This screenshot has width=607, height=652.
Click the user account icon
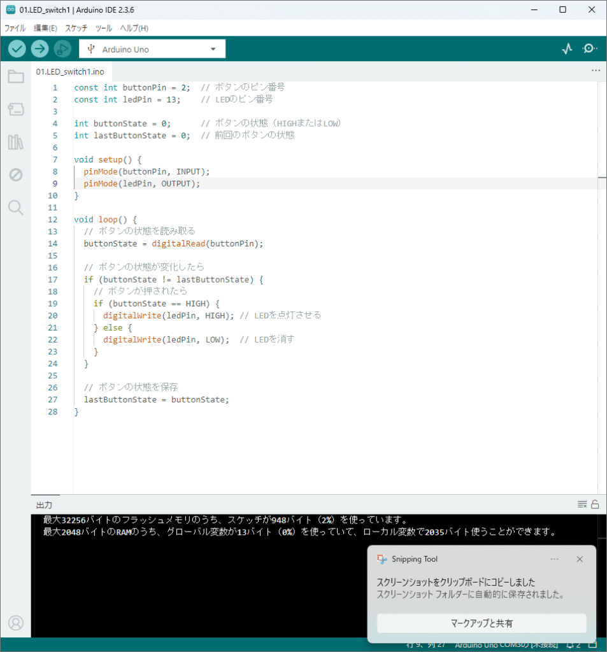pos(16,623)
